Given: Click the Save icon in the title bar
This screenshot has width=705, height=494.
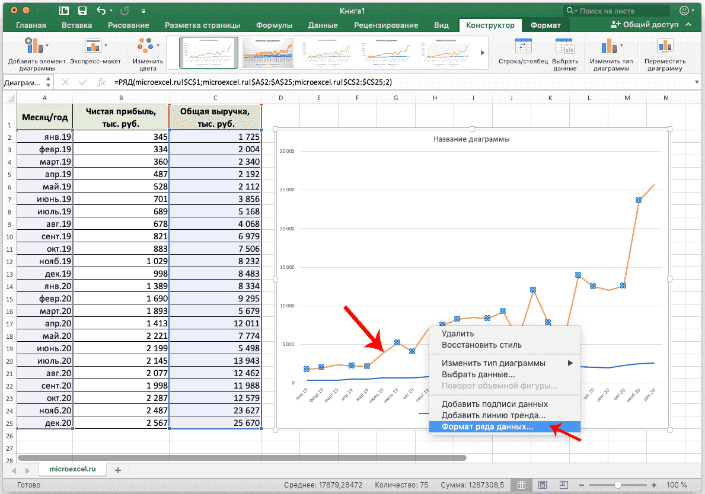Looking at the screenshot, I should (x=82, y=11).
